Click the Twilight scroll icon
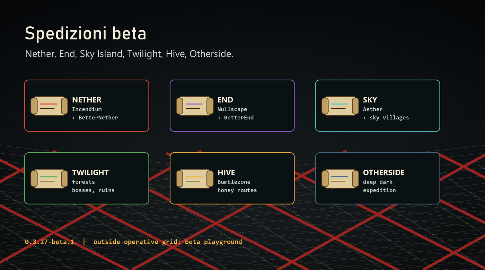485x270 pixels. (49, 179)
